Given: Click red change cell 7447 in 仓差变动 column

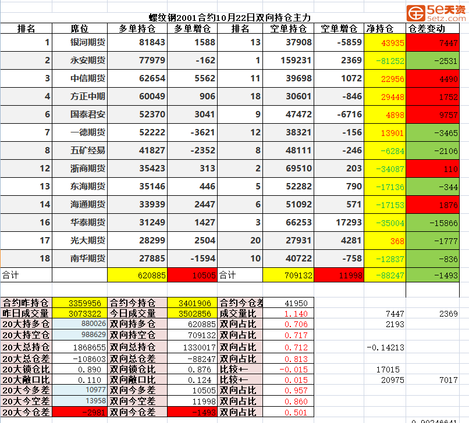Looking at the screenshot, I should tap(432, 42).
